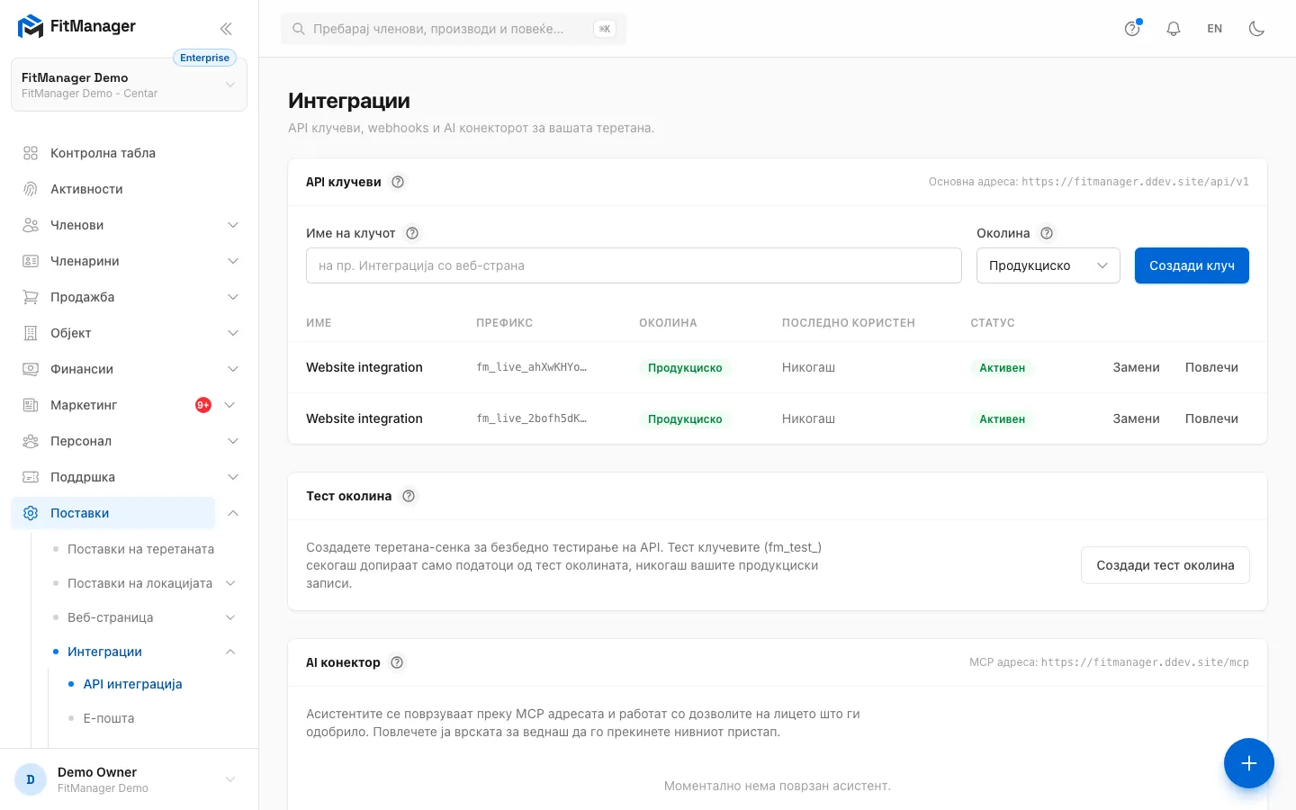Click Замени for the fm_live_ahXwKHYo key
Viewport: 1296px width, 810px height.
[x=1136, y=367]
